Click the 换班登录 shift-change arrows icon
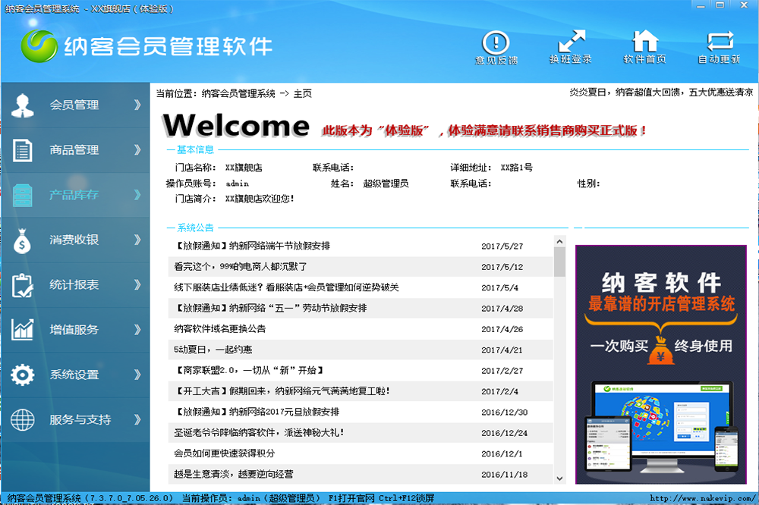Image resolution: width=759 pixels, height=505 pixels. [x=572, y=41]
